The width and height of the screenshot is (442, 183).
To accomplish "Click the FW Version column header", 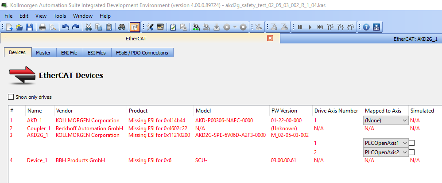I will tap(291, 110).
